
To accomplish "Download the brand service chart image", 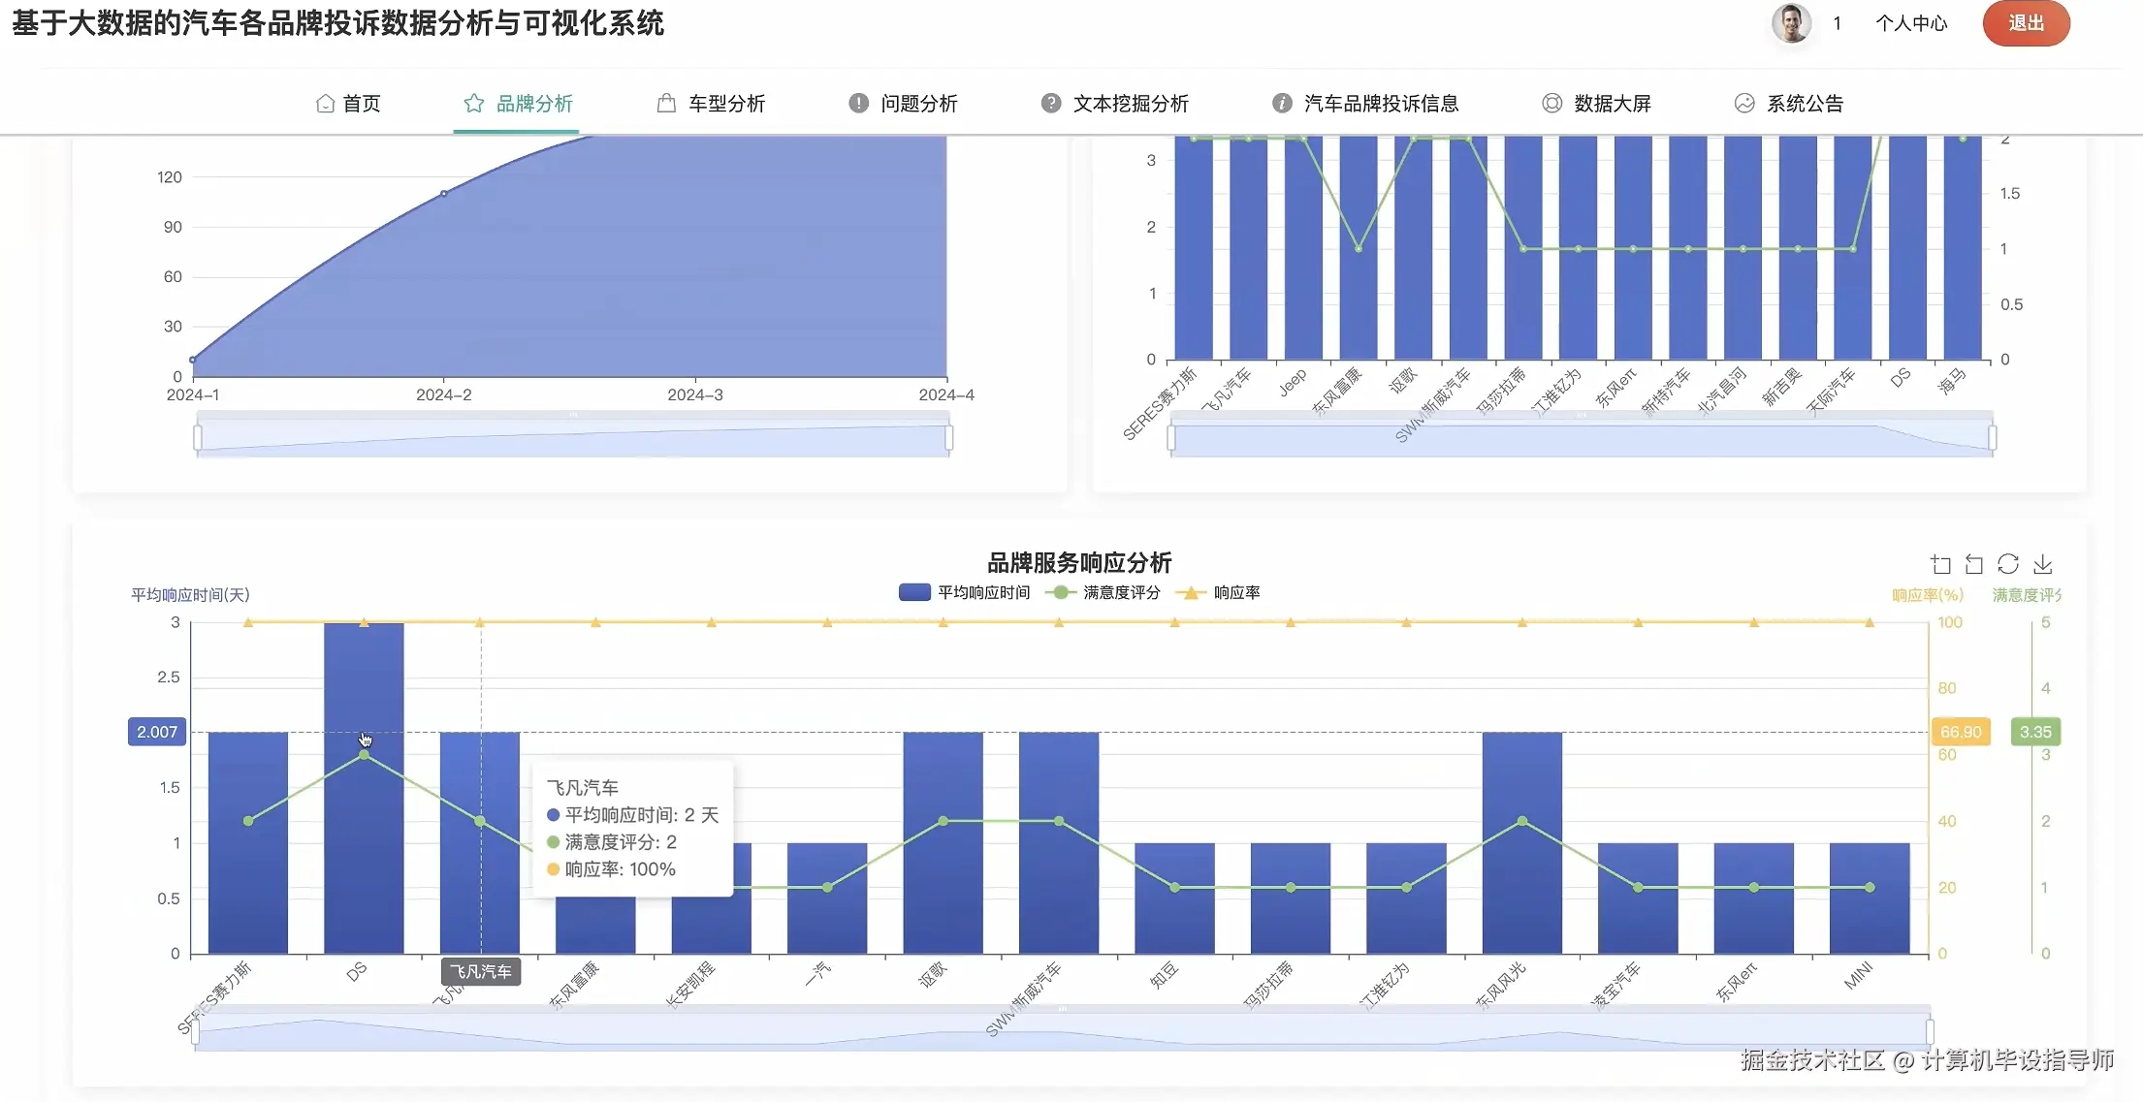I will tap(2043, 564).
